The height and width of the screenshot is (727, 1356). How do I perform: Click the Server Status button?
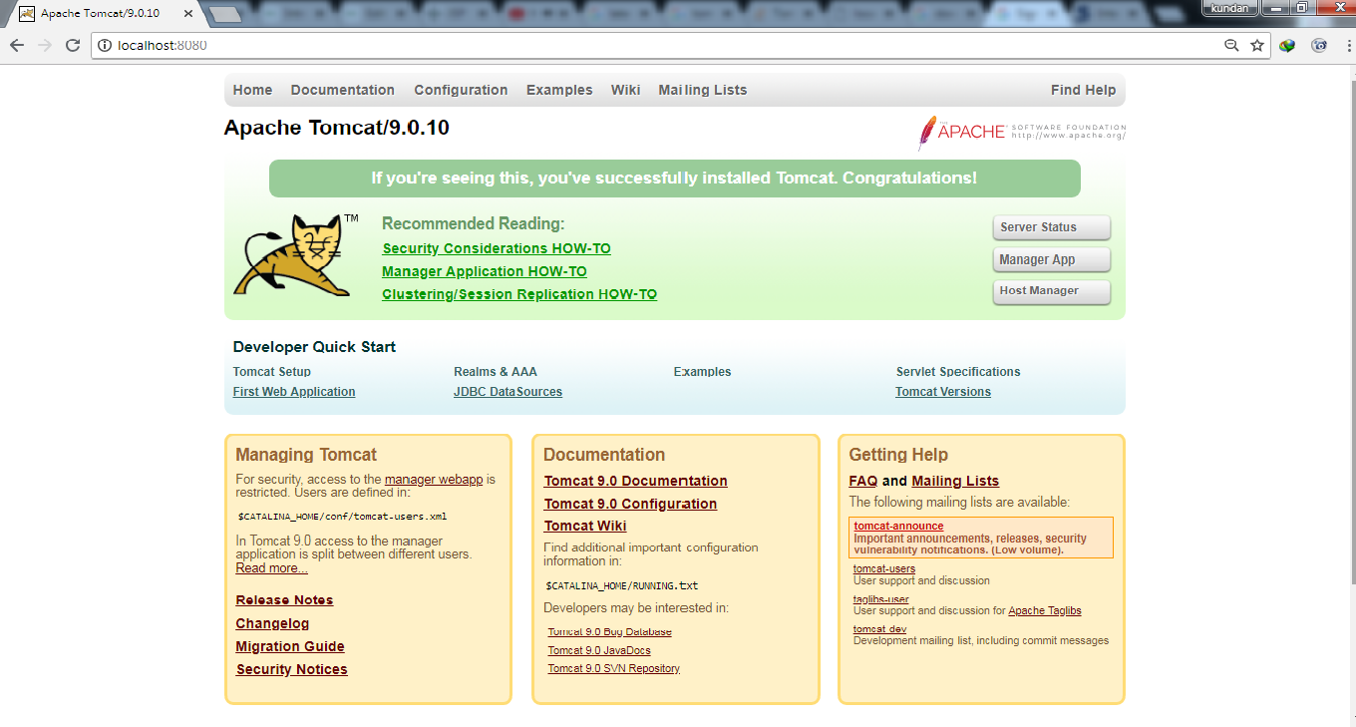coord(1051,227)
